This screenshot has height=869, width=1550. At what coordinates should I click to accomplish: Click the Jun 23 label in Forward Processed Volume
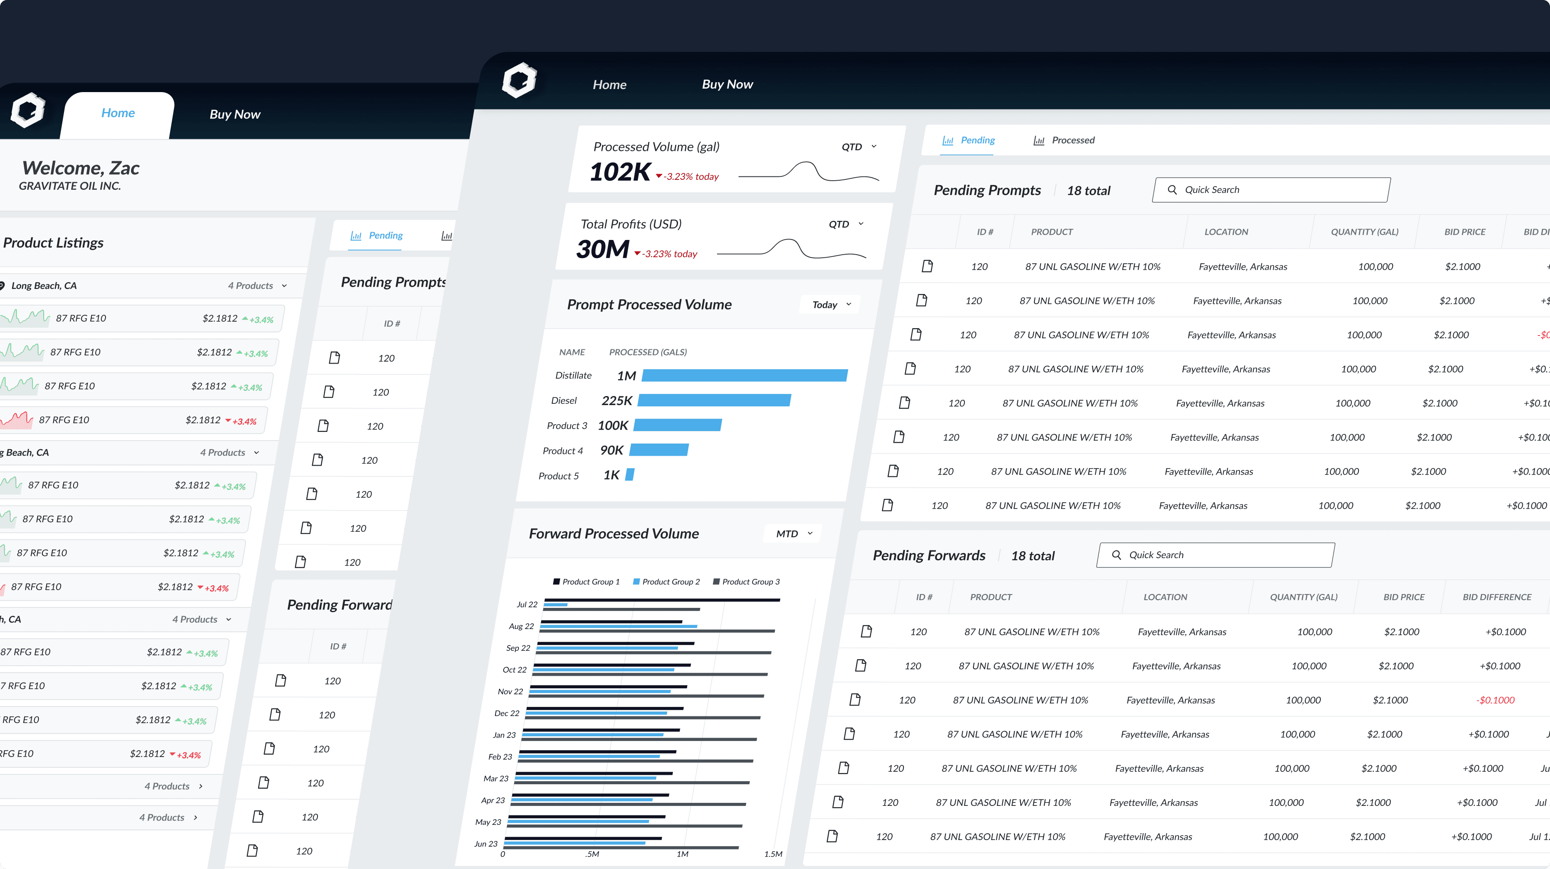[x=486, y=844]
